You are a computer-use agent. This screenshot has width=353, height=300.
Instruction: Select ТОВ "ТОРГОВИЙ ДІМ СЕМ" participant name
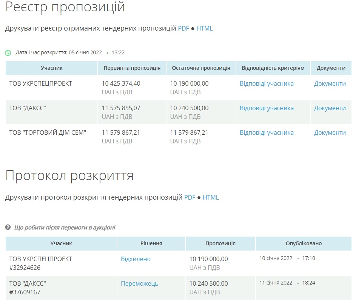48,132
